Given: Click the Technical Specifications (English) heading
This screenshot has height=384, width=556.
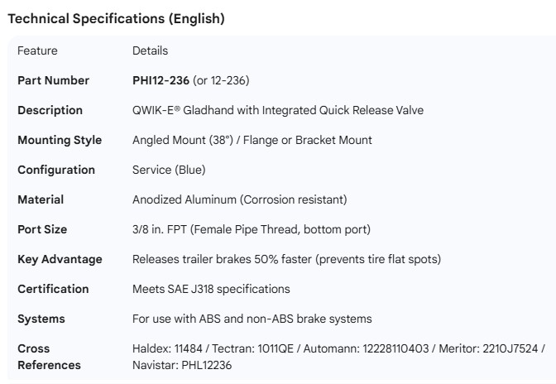Looking at the screenshot, I should (x=116, y=18).
